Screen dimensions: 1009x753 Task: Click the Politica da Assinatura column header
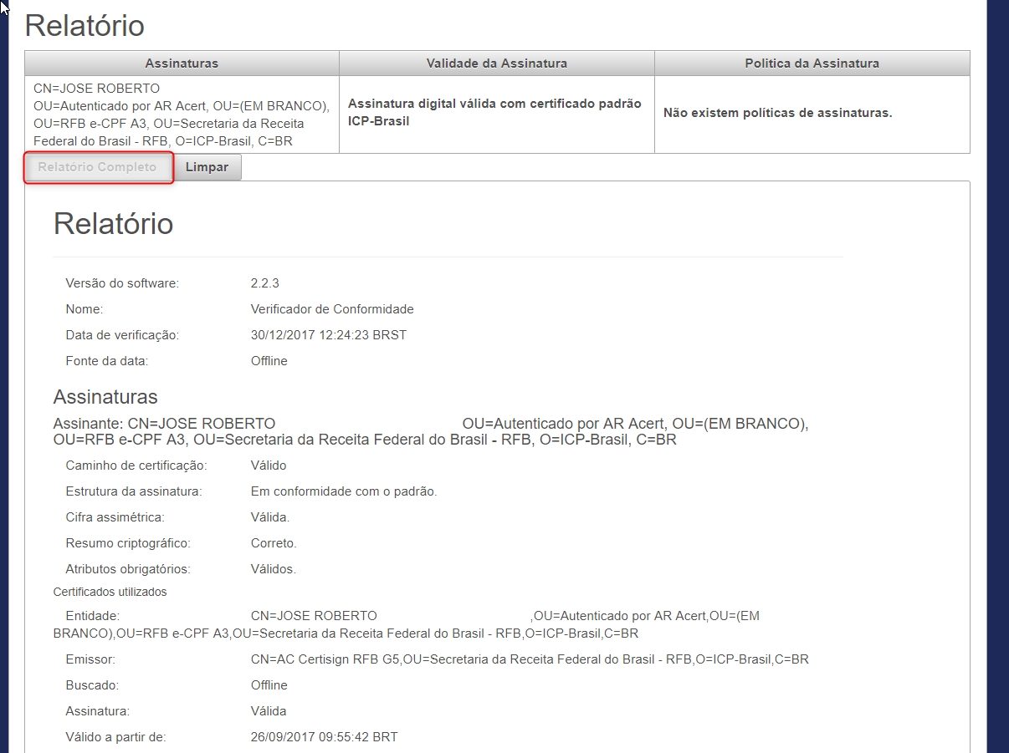tap(812, 64)
